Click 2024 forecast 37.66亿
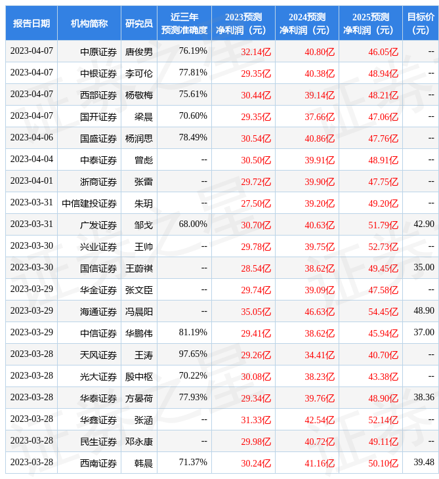Screen dimensions: 439x479 [x=320, y=117]
